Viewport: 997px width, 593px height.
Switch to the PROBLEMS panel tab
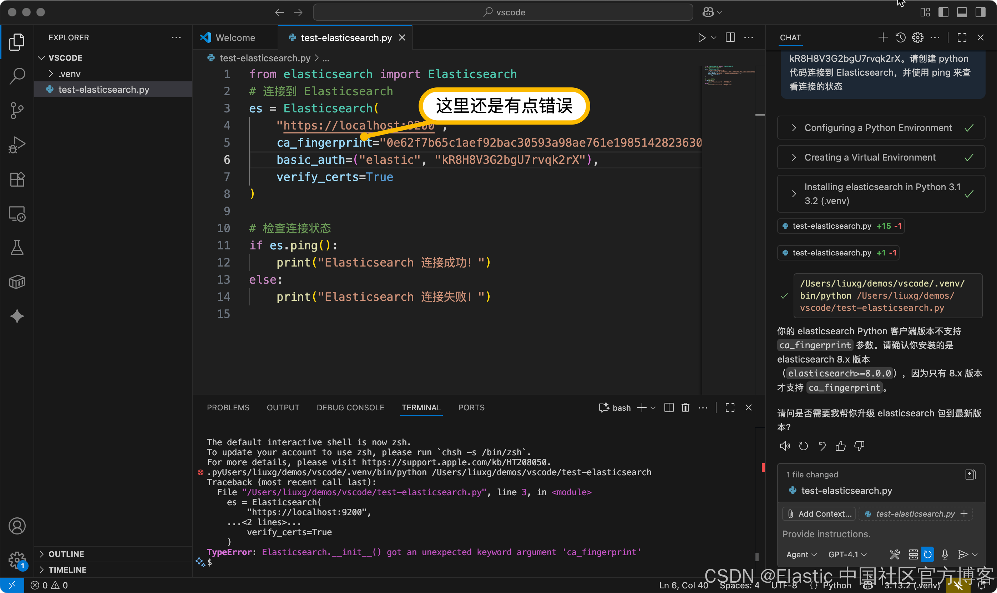click(x=228, y=407)
